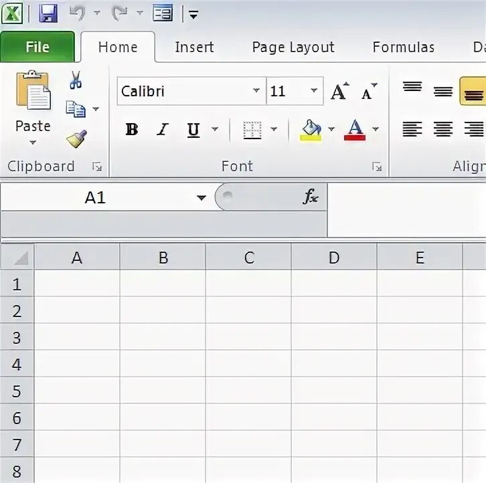Viewport: 486px width, 483px height.
Task: Switch to the Page Layout tab
Action: coord(293,47)
